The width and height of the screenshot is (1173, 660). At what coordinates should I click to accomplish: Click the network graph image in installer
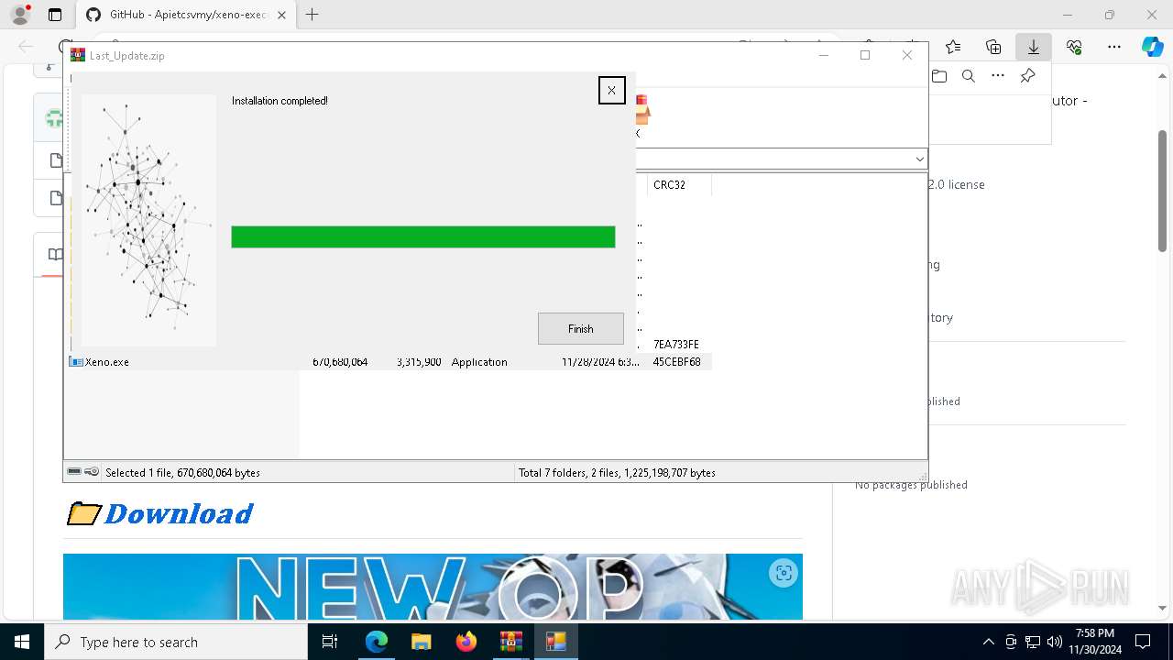[x=148, y=220]
